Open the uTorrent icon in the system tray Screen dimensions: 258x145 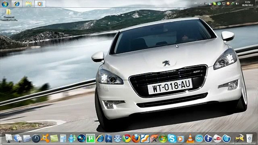pyautogui.click(x=219, y=4)
